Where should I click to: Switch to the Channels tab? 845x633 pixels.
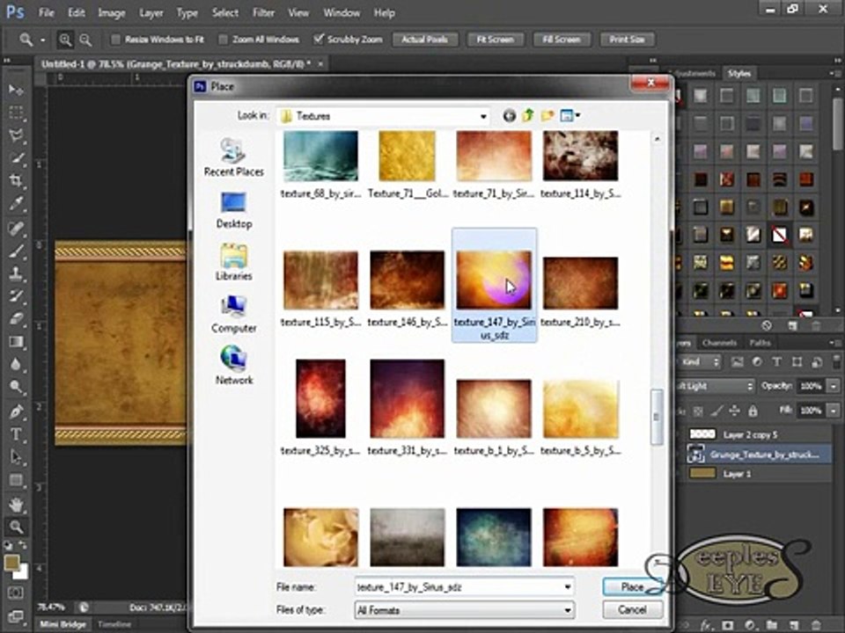(719, 342)
